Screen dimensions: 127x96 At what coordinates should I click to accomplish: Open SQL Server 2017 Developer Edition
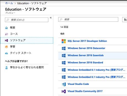pos(87,41)
